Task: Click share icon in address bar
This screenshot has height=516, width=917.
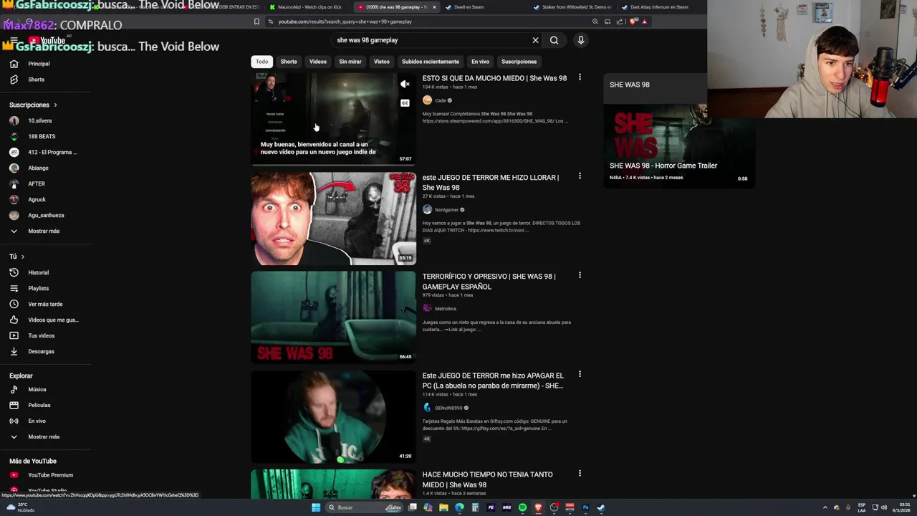Action: [620, 21]
